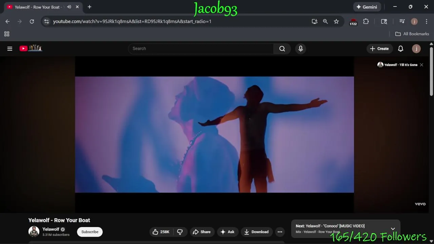Install app icon in address bar
Viewport: 434px width, 244px height.
pyautogui.click(x=315, y=21)
